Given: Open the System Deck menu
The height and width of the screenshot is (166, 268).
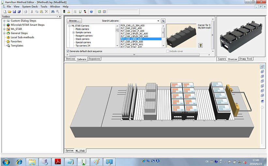Looking at the screenshot, I should pos(30,7).
